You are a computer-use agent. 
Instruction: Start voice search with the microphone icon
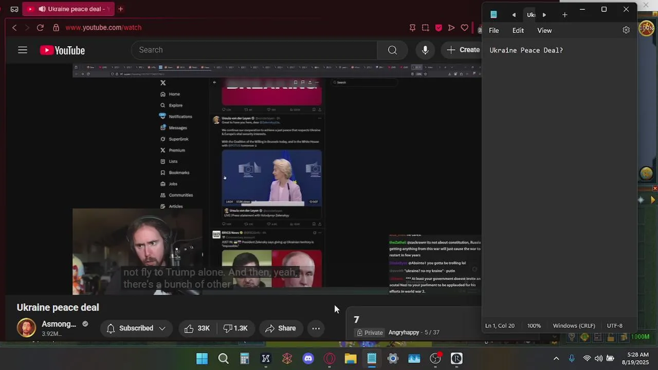(x=425, y=50)
